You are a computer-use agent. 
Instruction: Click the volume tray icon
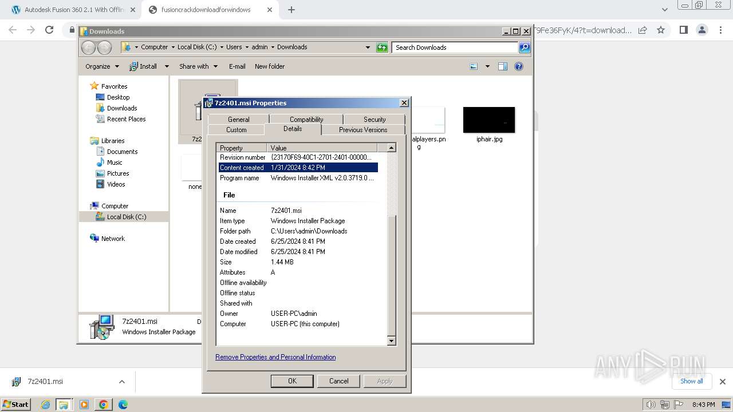tap(651, 405)
